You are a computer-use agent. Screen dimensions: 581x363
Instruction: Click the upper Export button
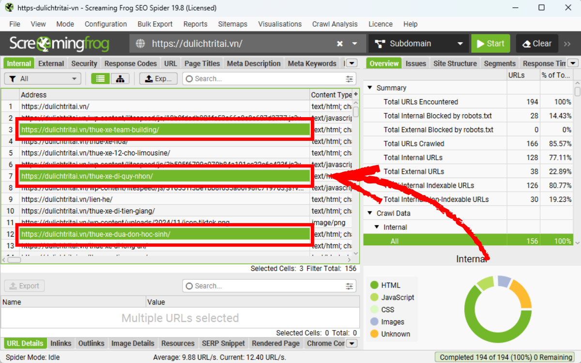158,79
